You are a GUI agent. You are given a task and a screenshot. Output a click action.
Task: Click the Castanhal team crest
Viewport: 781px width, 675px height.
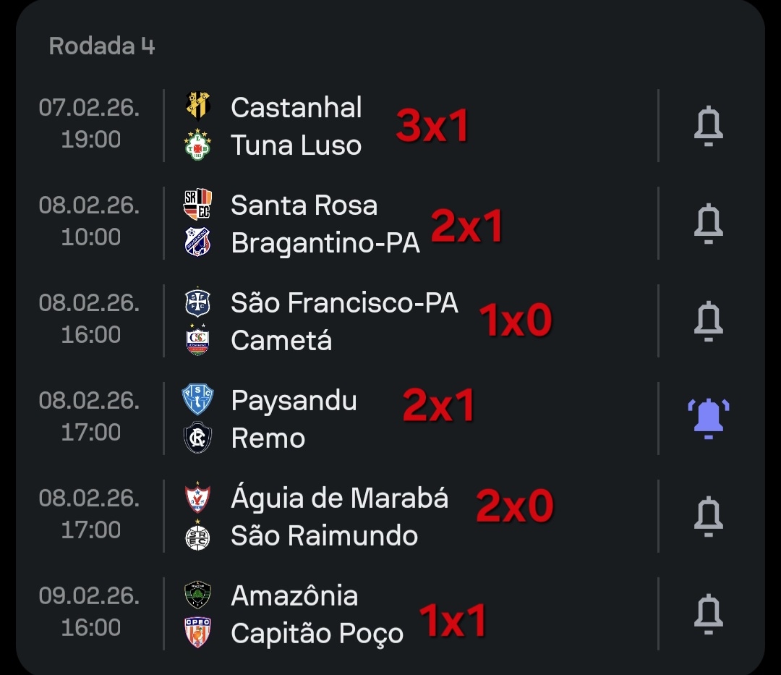click(197, 105)
